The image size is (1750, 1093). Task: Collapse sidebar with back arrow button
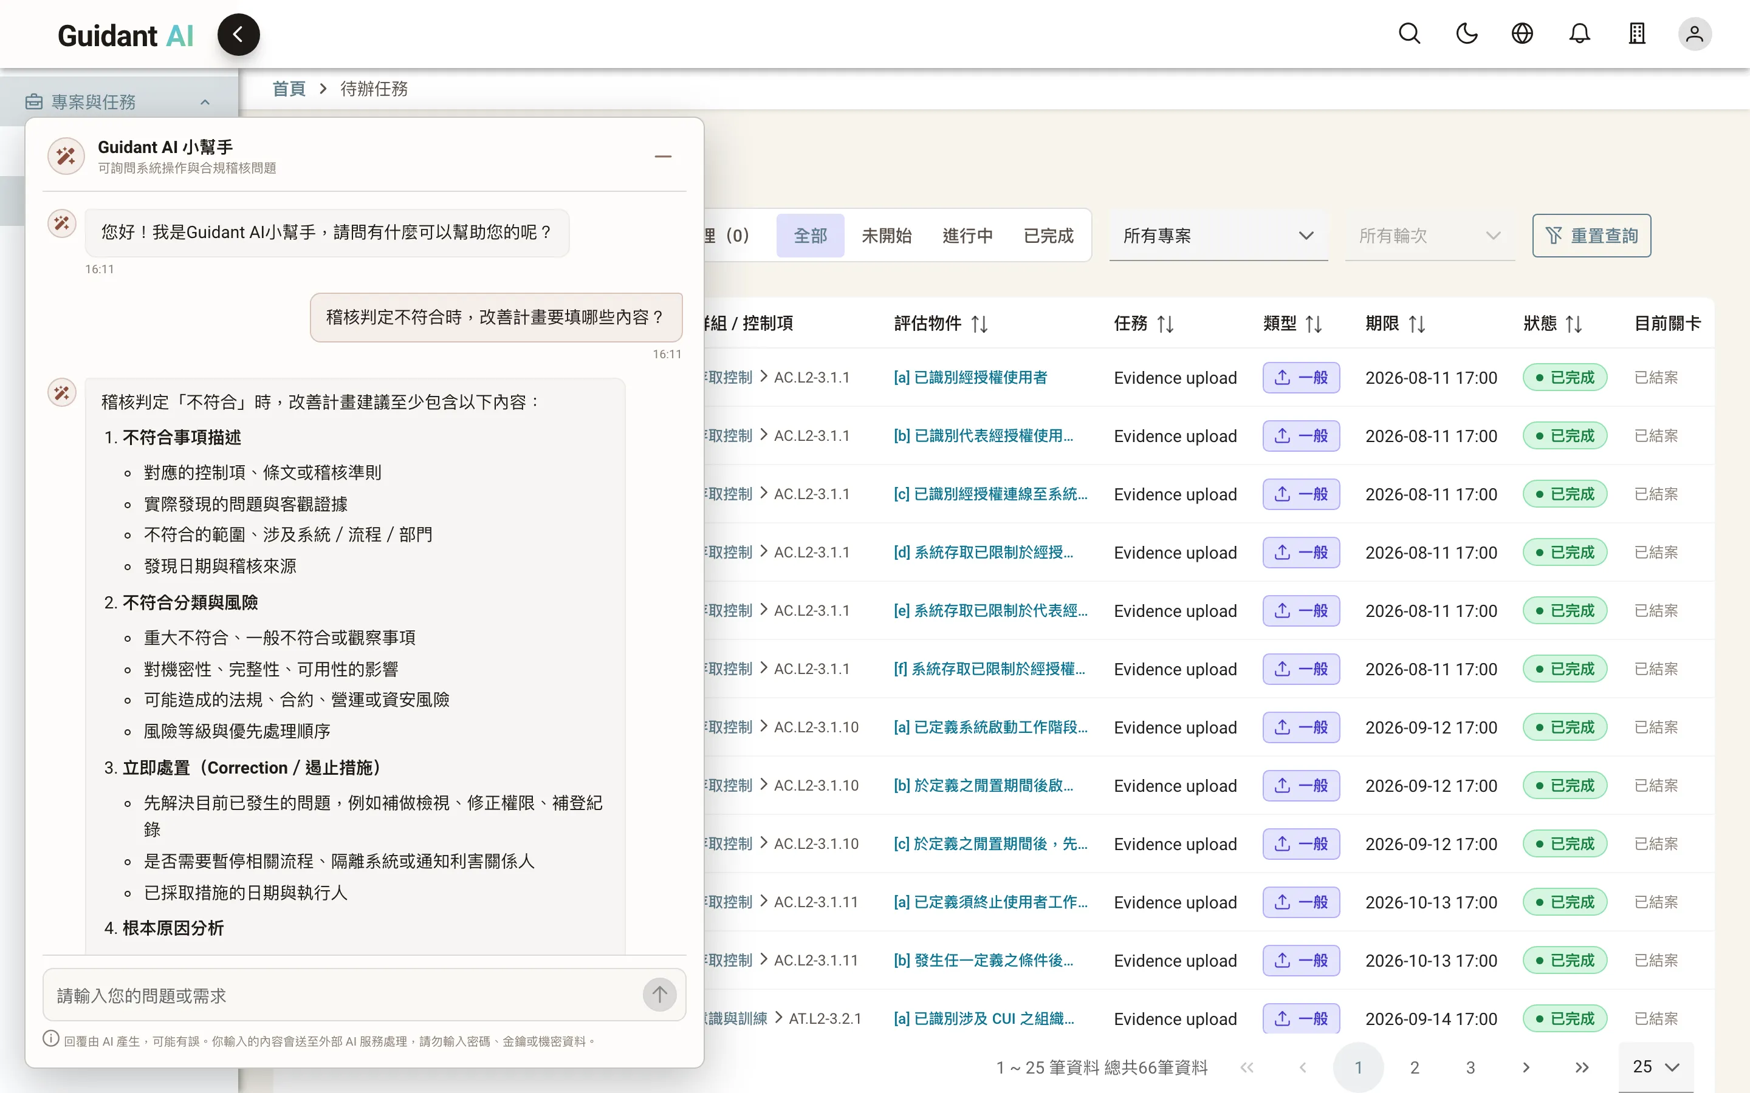click(x=238, y=34)
